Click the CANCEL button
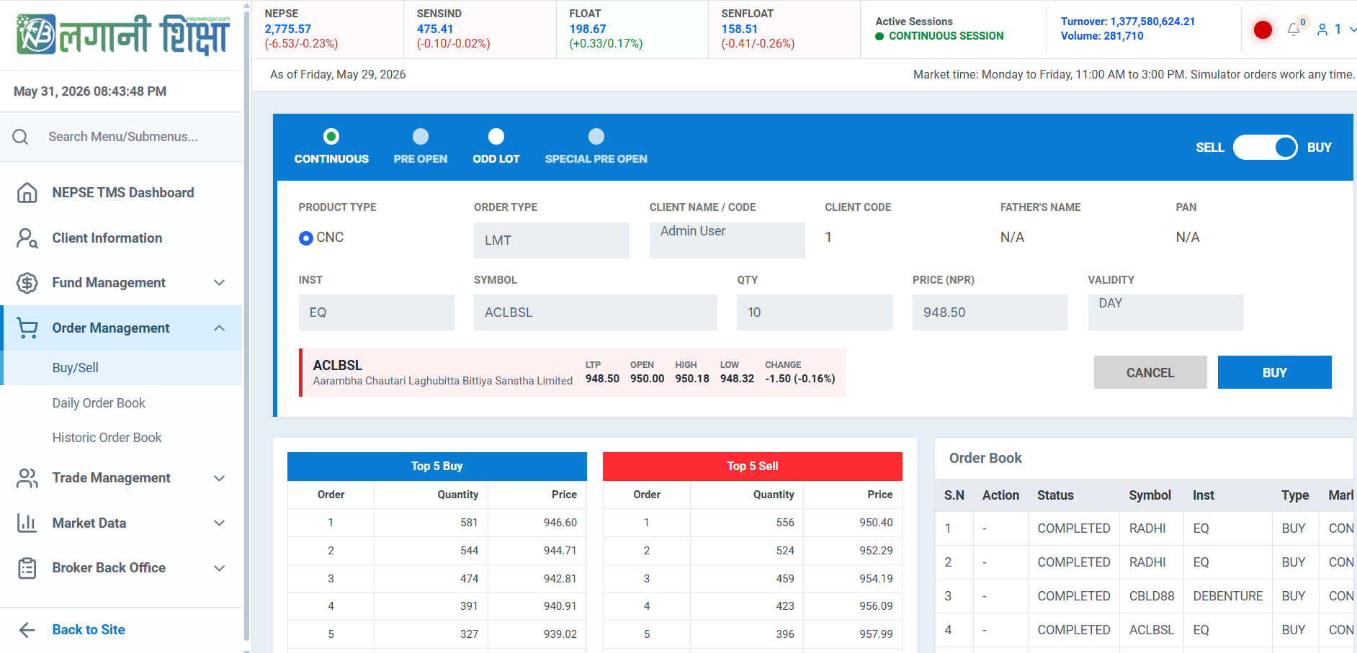The width and height of the screenshot is (1357, 653). (x=1150, y=372)
